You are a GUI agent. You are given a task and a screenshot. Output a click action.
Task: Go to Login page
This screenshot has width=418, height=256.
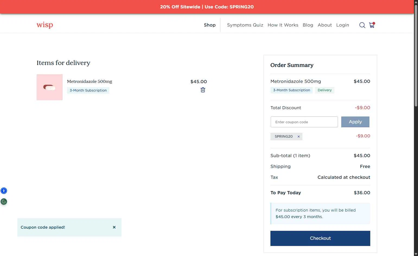[343, 25]
